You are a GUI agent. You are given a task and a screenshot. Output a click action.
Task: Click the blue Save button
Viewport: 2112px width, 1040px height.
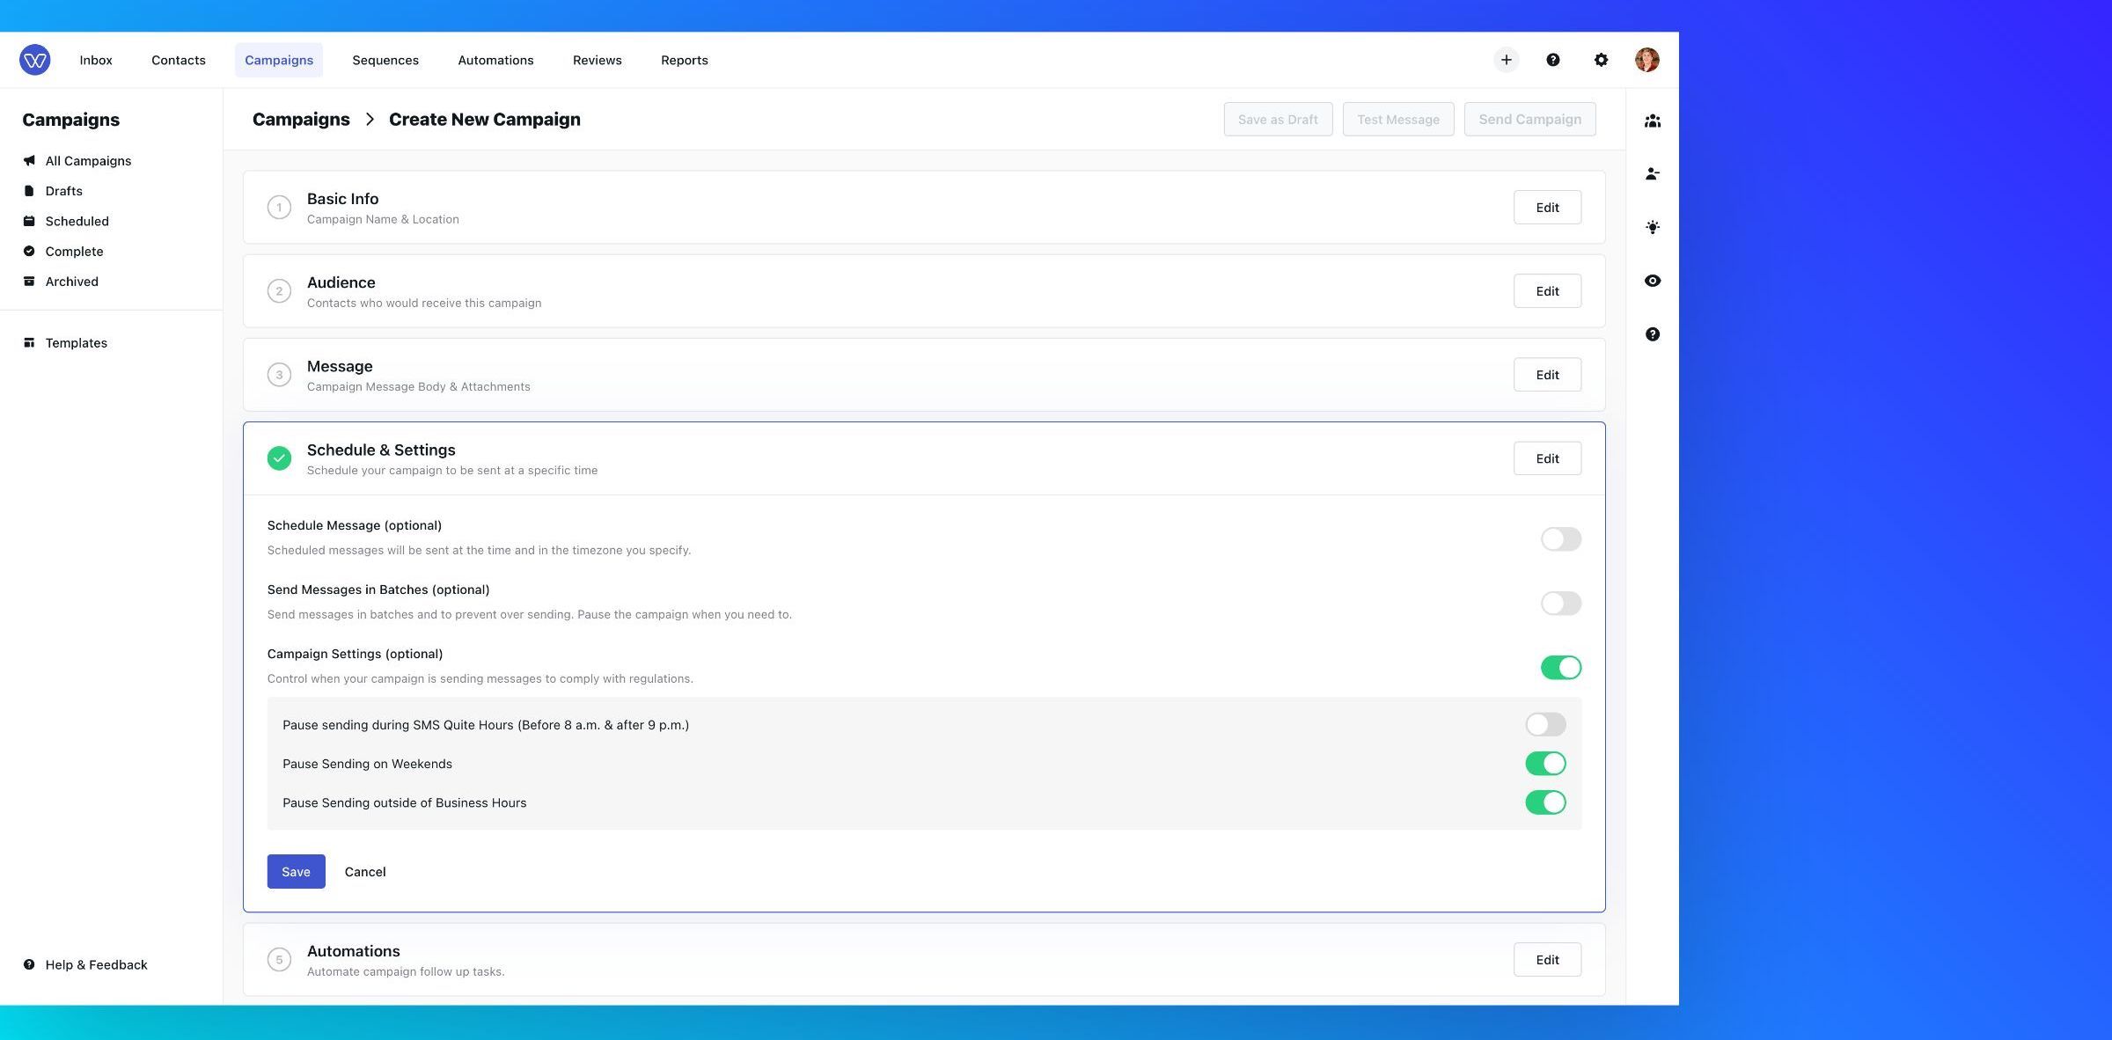click(x=296, y=871)
